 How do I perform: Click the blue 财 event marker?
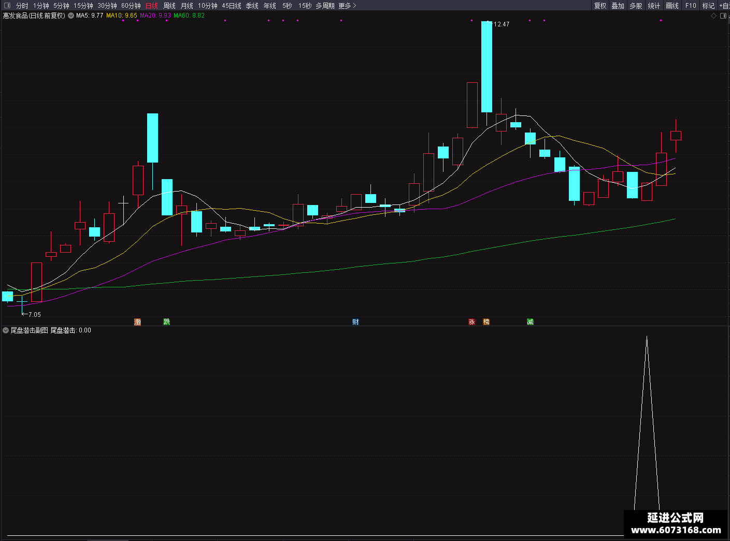coord(355,322)
